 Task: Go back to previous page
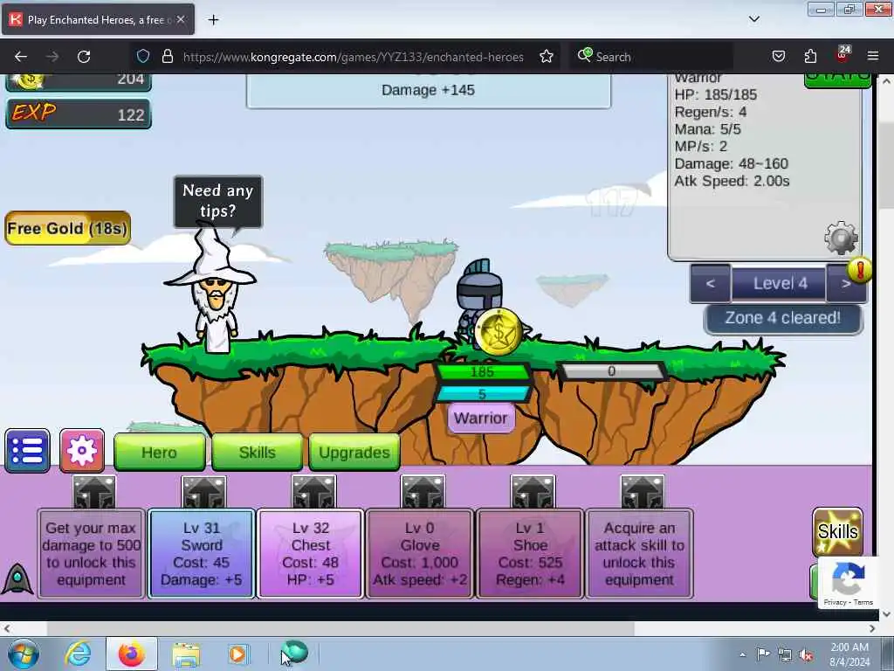click(21, 57)
